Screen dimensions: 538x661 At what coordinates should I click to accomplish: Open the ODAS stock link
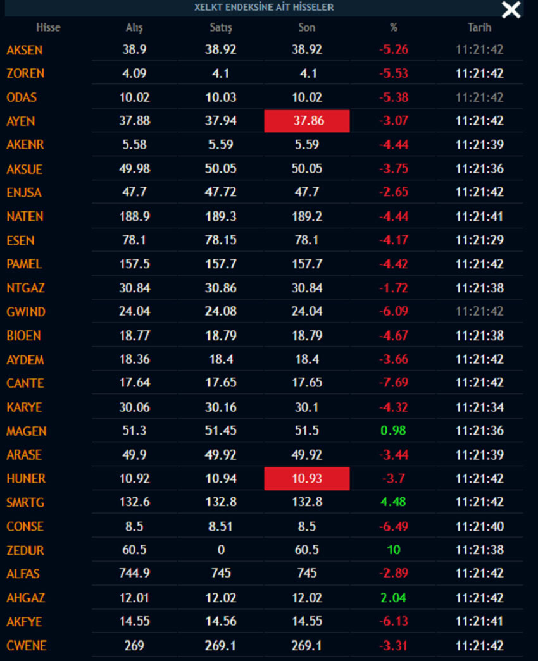pos(22,97)
